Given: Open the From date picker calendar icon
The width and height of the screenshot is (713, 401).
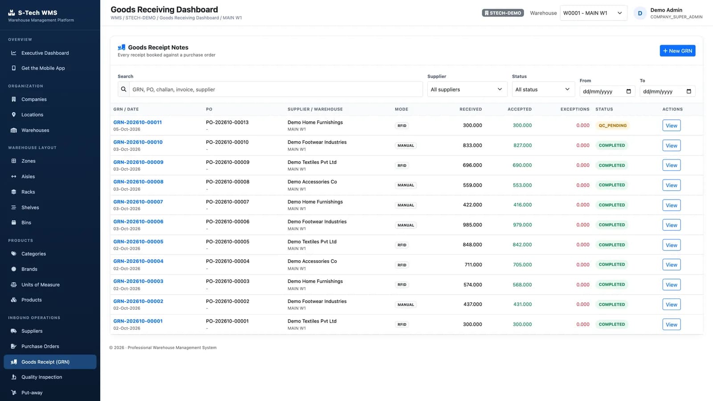Looking at the screenshot, I should [629, 91].
